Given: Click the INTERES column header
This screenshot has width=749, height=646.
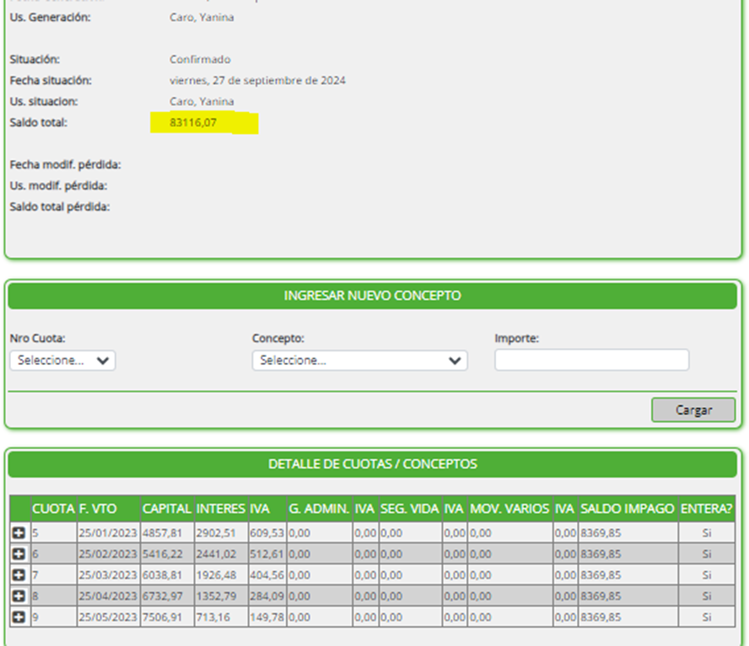Looking at the screenshot, I should pos(220,509).
